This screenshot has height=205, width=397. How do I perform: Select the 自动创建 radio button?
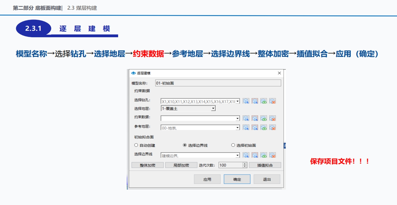coord(136,145)
